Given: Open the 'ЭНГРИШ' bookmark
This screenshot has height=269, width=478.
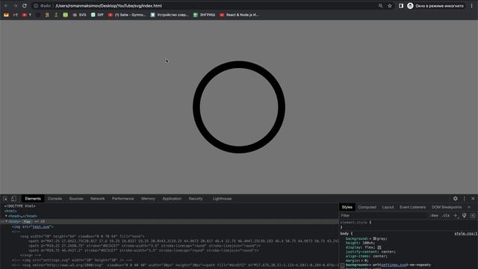Looking at the screenshot, I should (204, 15).
